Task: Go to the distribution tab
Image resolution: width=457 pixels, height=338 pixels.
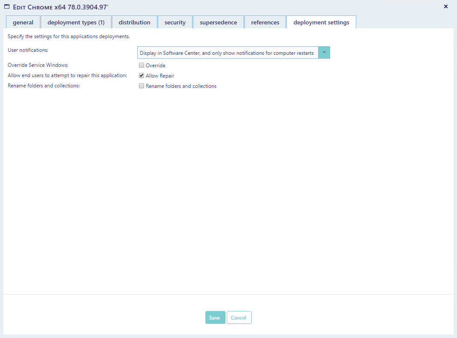Action: (x=134, y=22)
